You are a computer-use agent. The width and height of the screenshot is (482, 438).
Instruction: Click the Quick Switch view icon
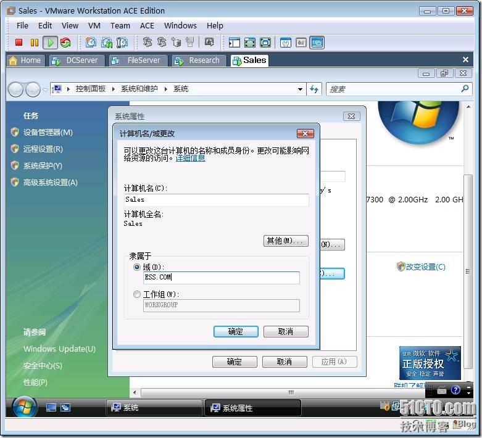[249, 43]
